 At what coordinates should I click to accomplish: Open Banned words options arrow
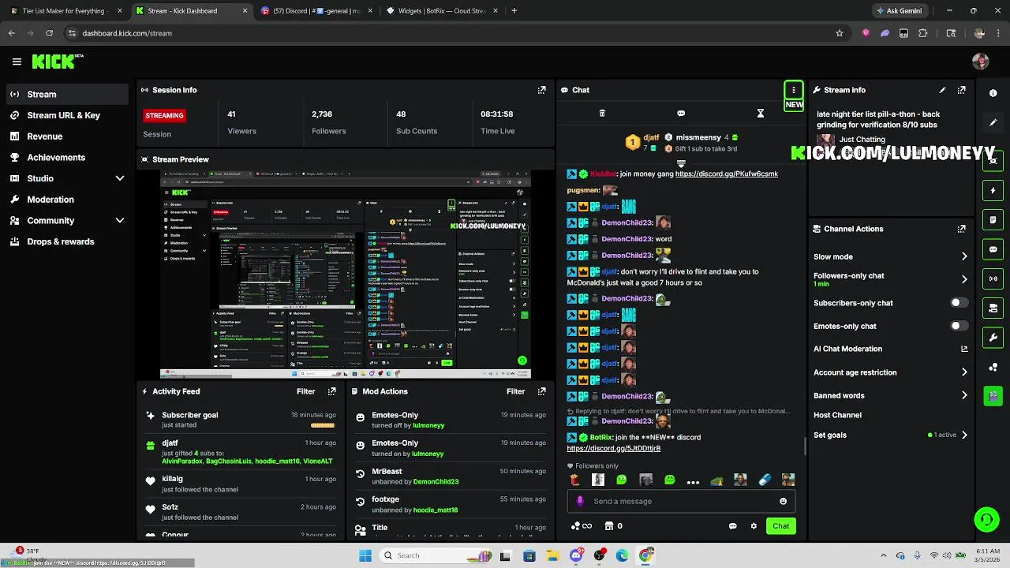(x=964, y=395)
